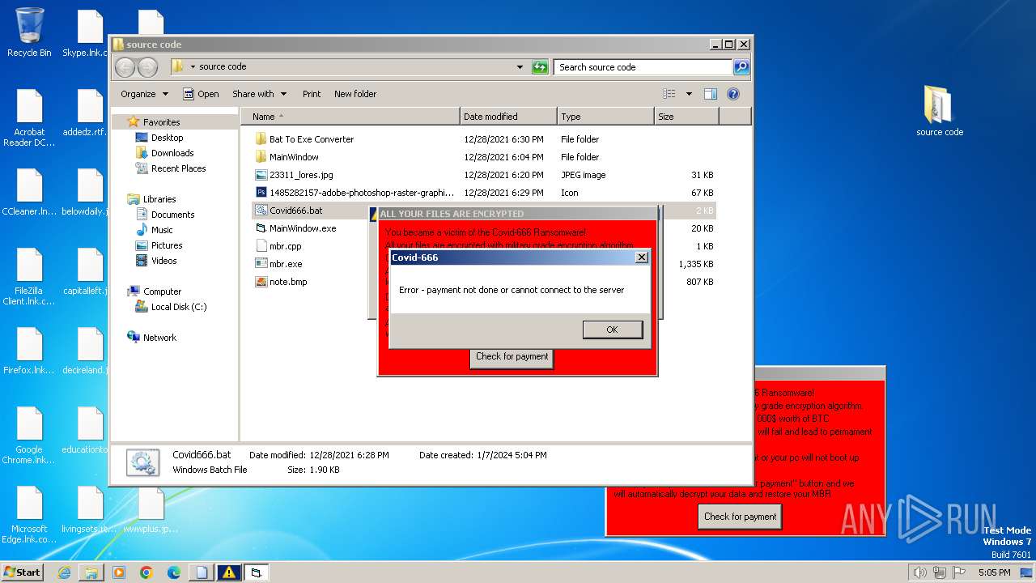Viewport: 1036px width, 583px height.
Task: Select Computer in the navigation pane
Action: (162, 291)
